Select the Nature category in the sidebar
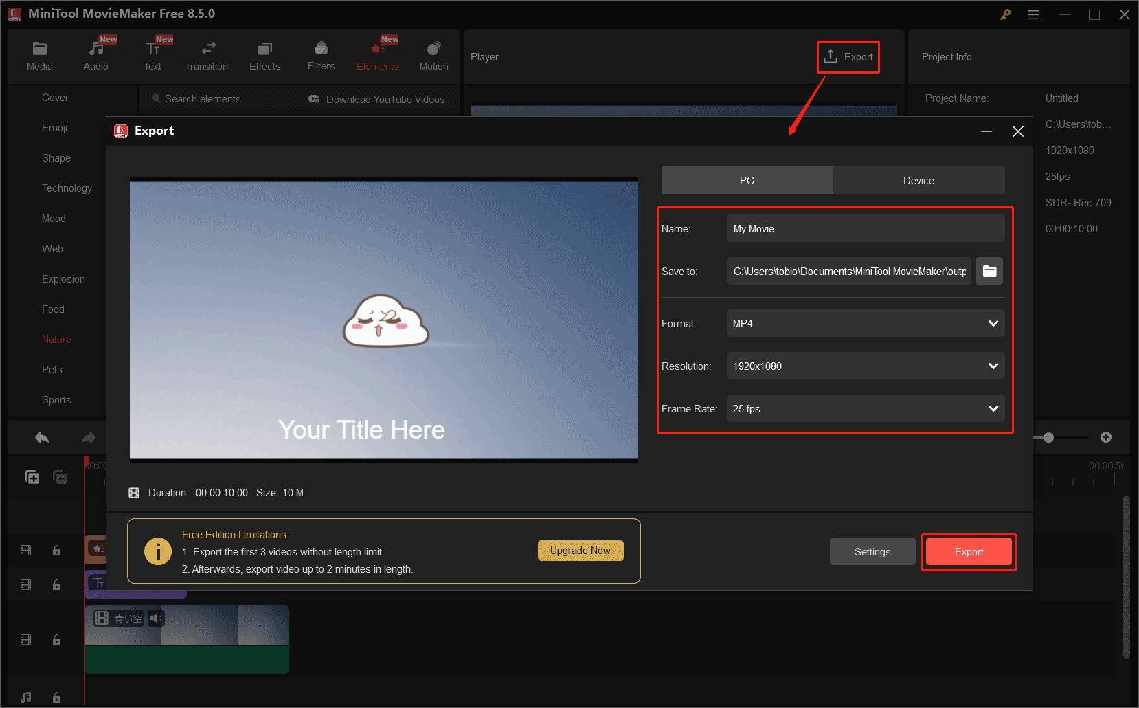 (x=56, y=339)
